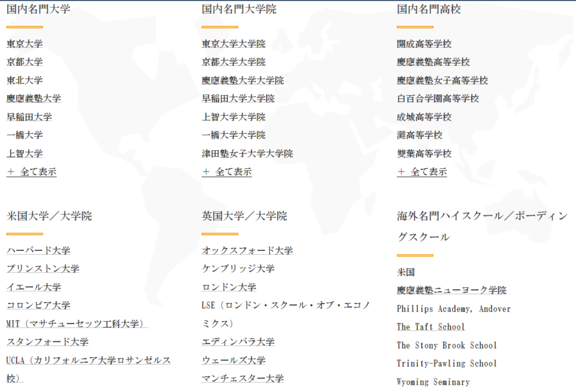Select 上智大学大学院

(233, 117)
